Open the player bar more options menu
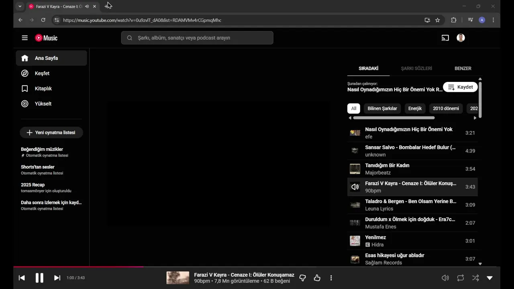Viewport: 514px width, 289px height. tap(331, 278)
